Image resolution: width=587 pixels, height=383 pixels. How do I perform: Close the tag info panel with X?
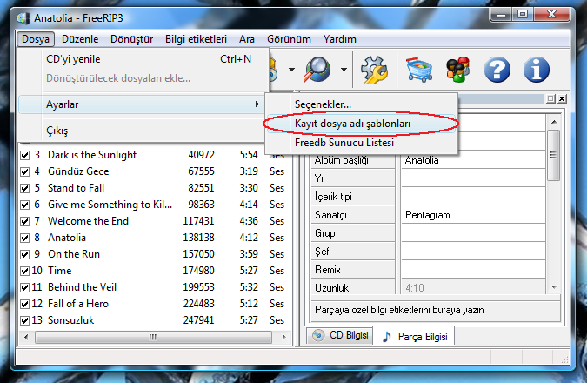click(x=562, y=98)
